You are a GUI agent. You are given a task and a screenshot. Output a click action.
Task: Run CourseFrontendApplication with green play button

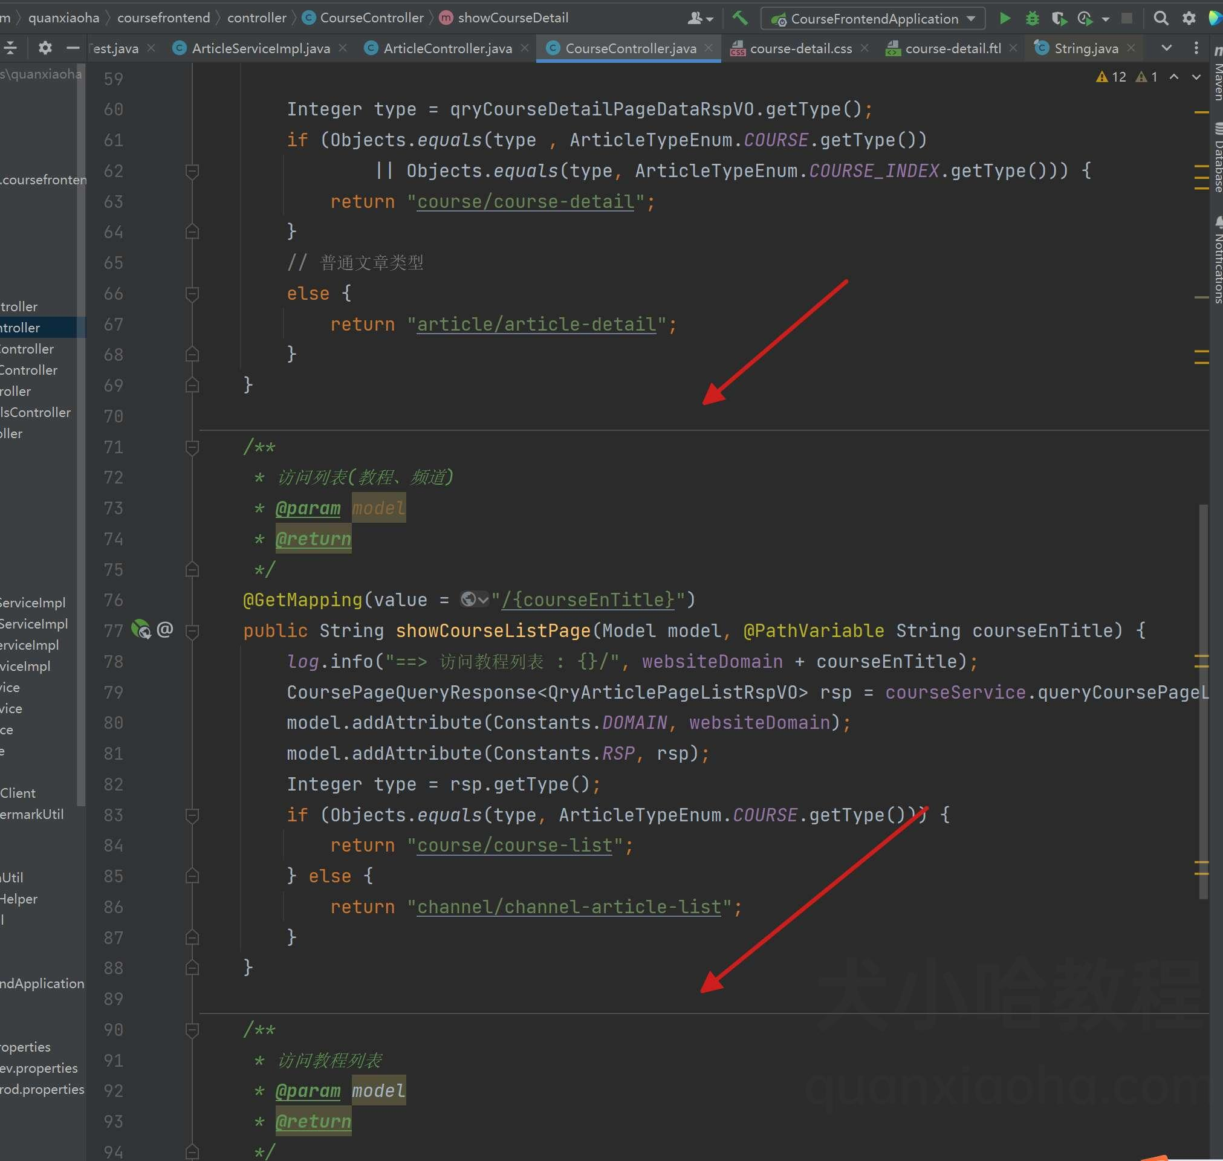click(1005, 19)
